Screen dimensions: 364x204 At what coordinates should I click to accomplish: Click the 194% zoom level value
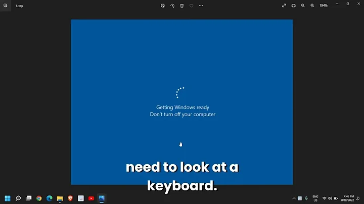tap(324, 6)
